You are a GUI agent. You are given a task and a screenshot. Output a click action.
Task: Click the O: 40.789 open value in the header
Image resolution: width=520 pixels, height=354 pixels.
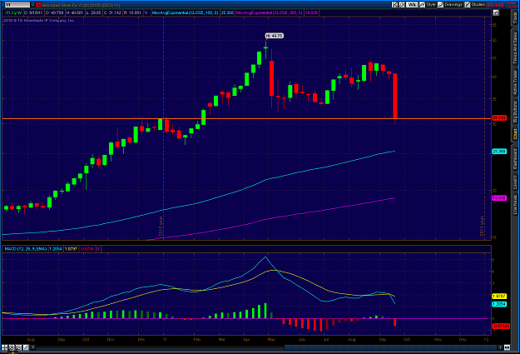coord(54,12)
